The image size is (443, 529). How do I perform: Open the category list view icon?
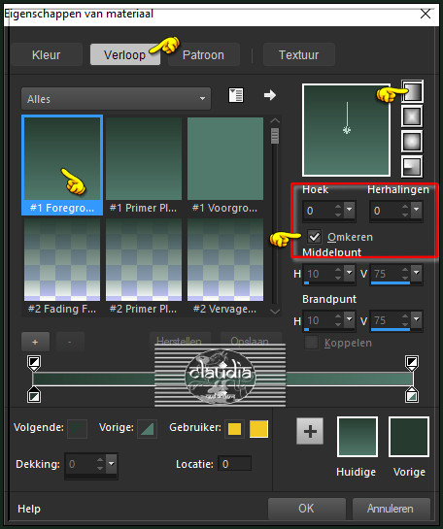point(236,95)
